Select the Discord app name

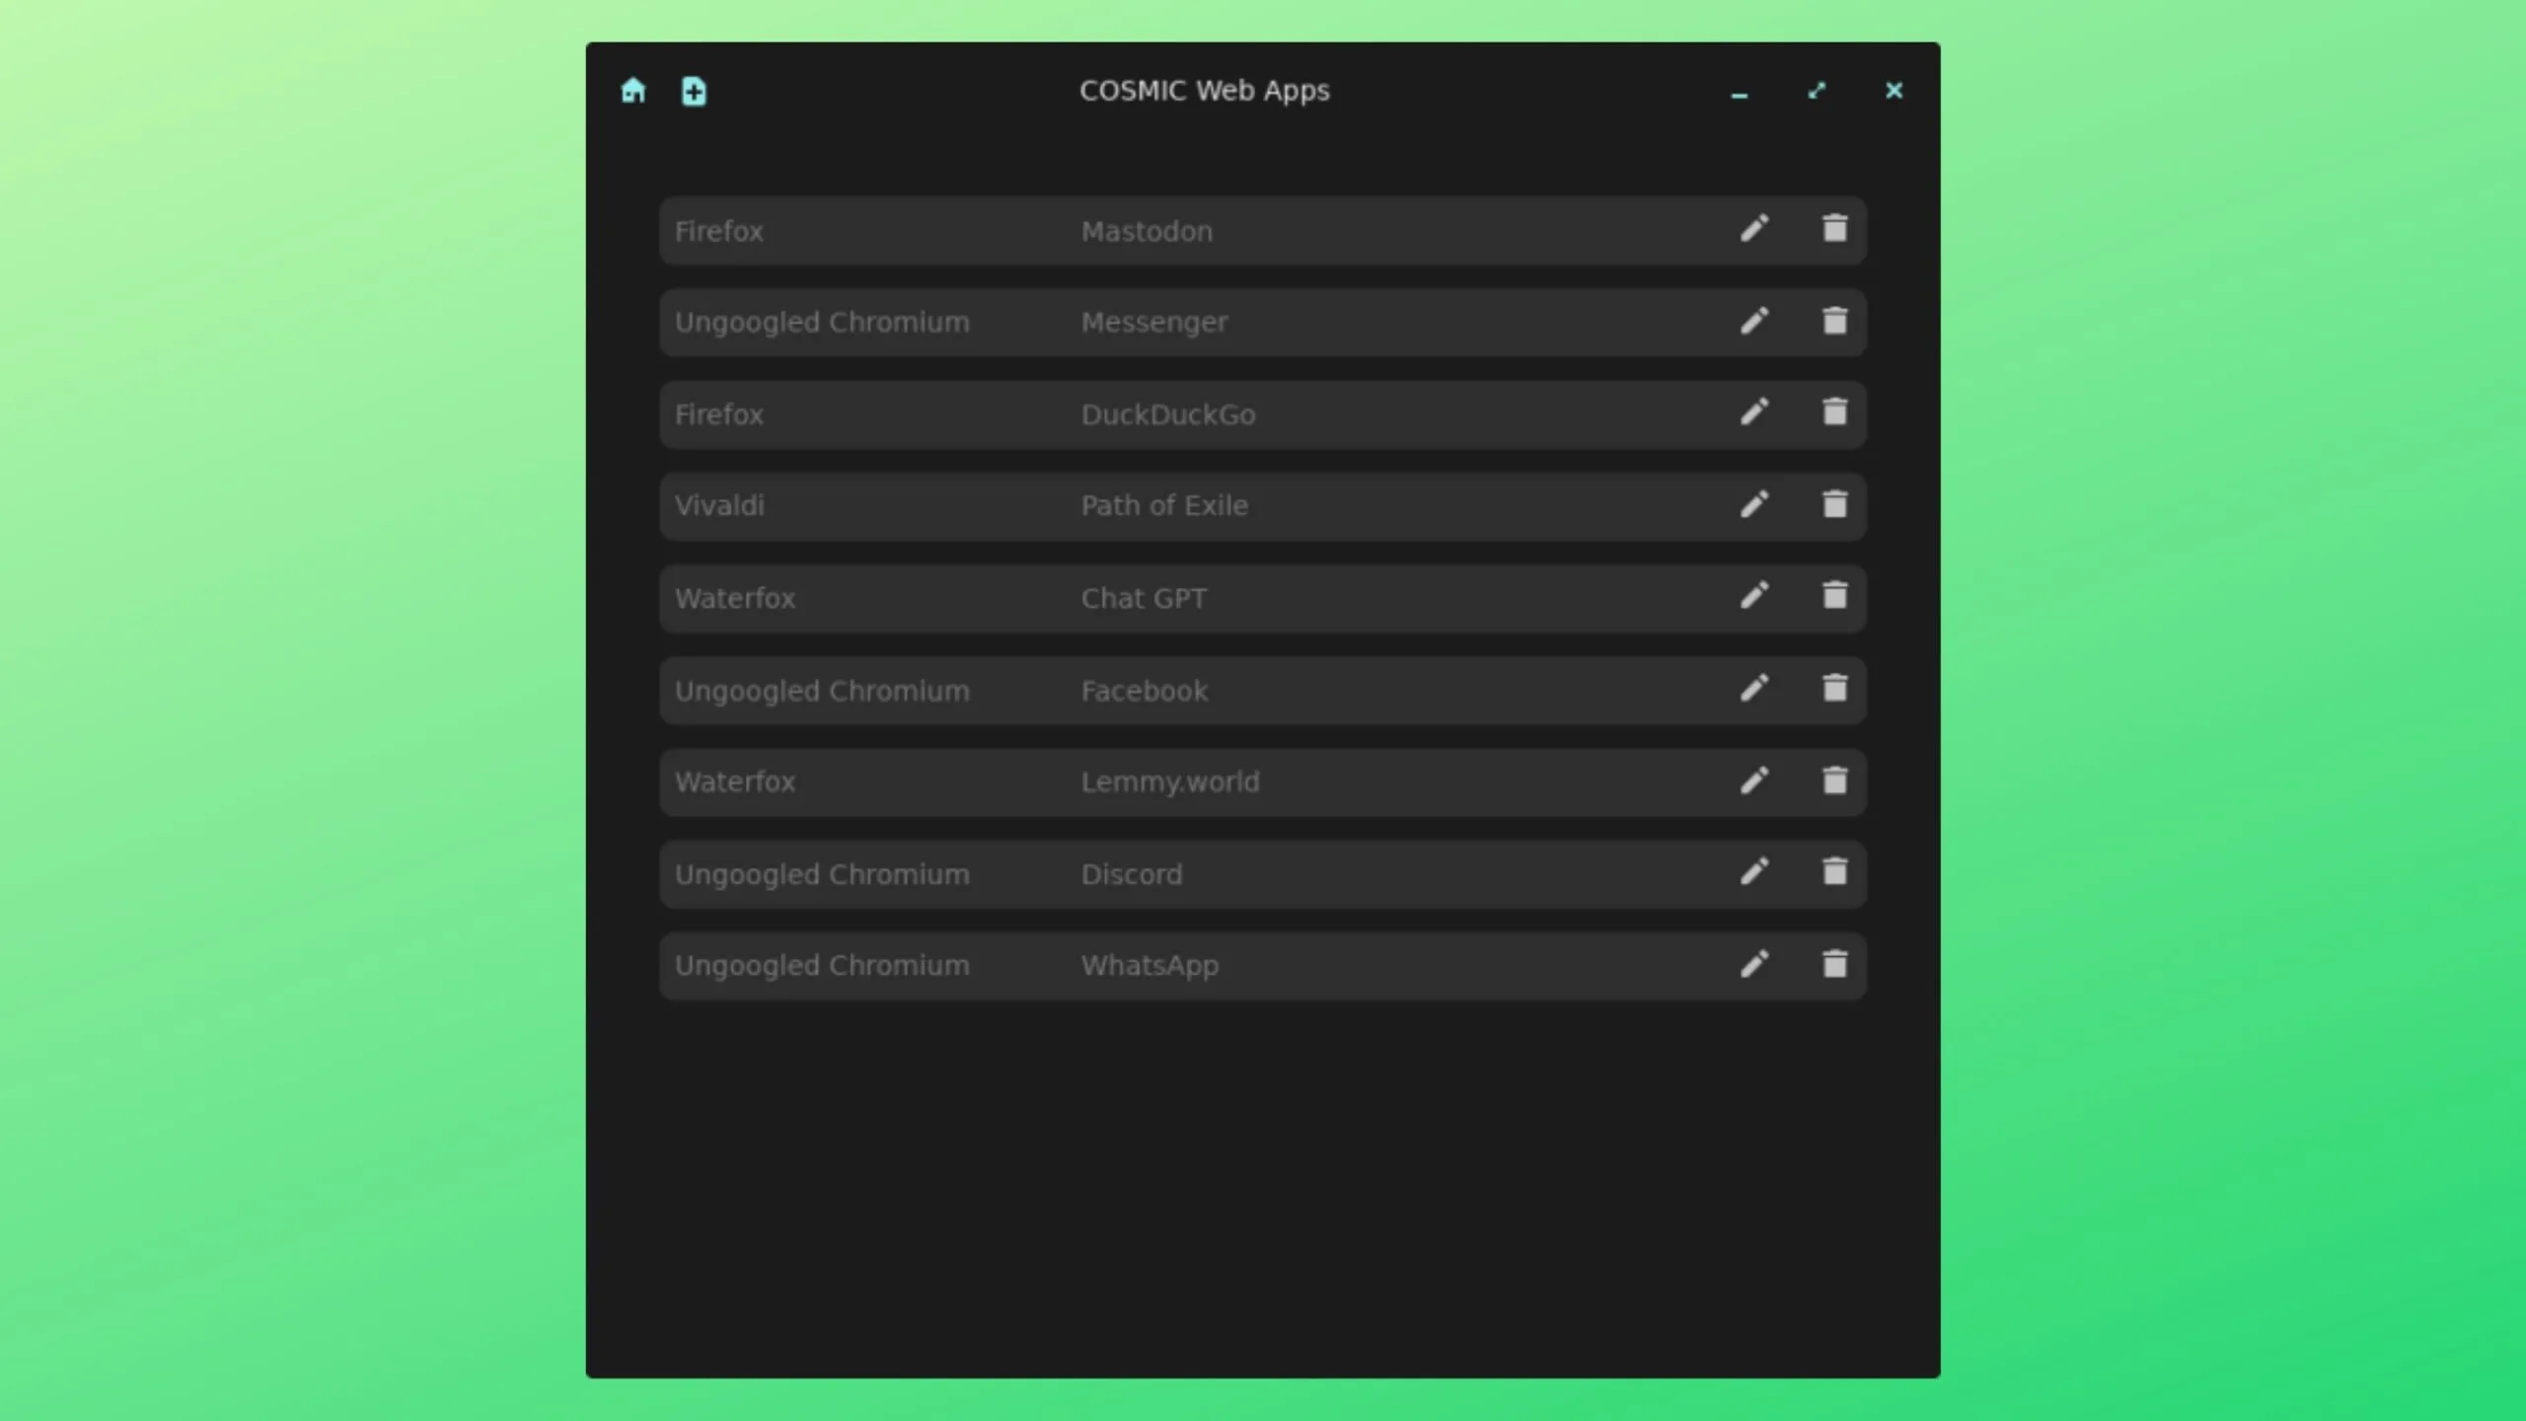click(x=1132, y=874)
